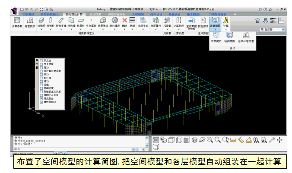Toggle the 梁ID checkbox
292x173 pixels.
(x=41, y=74)
